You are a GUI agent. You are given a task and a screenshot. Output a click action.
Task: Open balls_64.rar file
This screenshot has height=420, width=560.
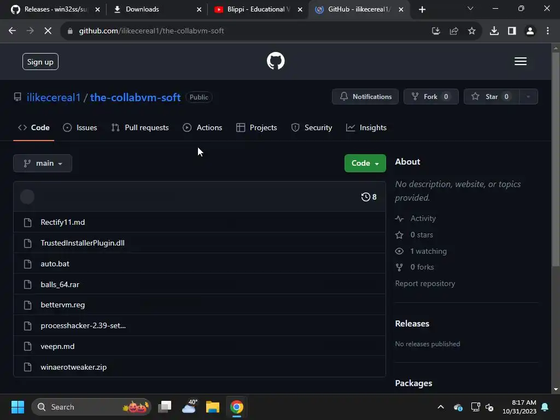(60, 284)
